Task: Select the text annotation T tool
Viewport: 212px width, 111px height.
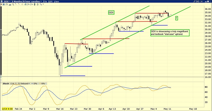Action: tap(4, 4)
